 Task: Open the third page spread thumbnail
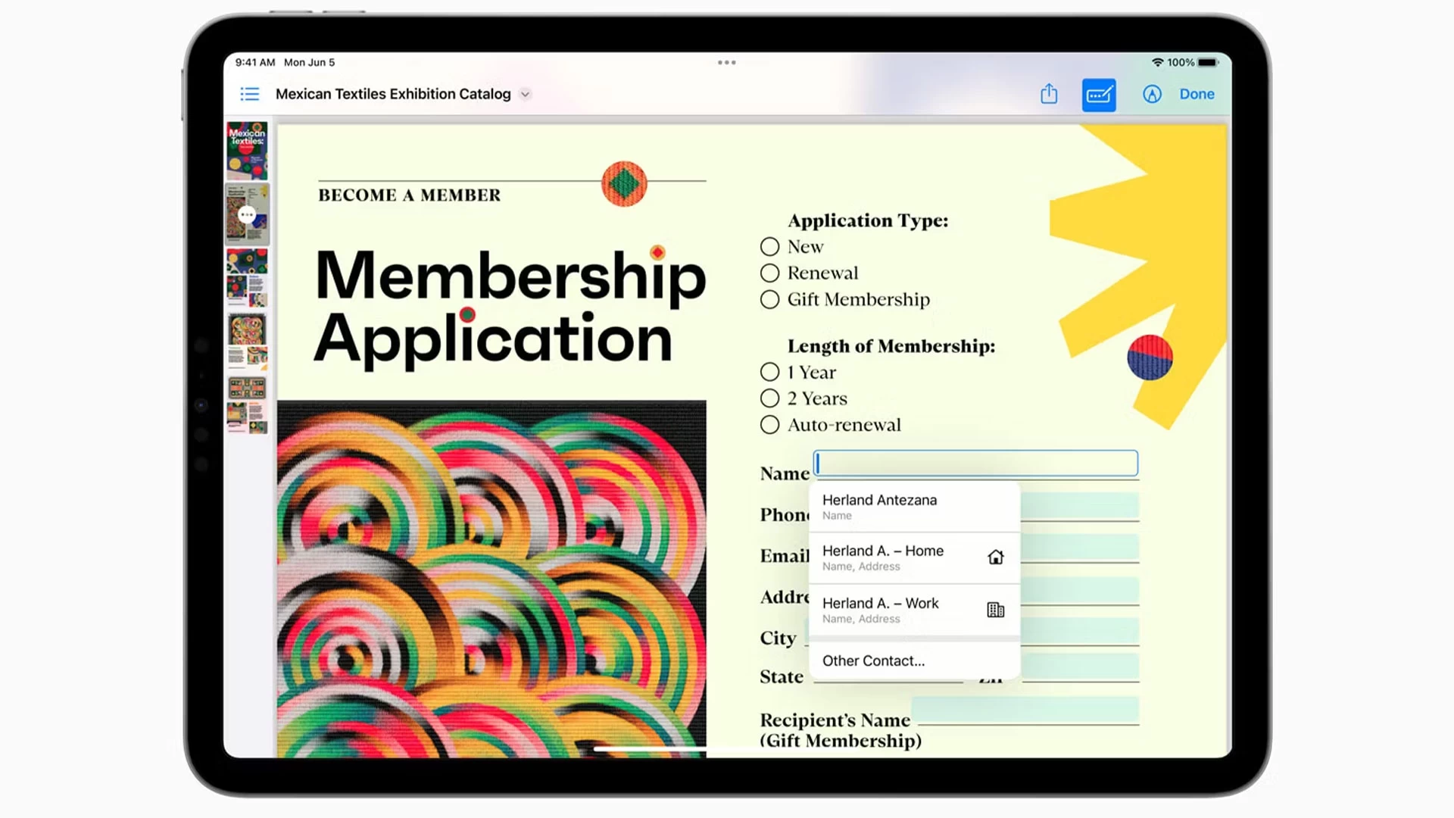click(247, 278)
